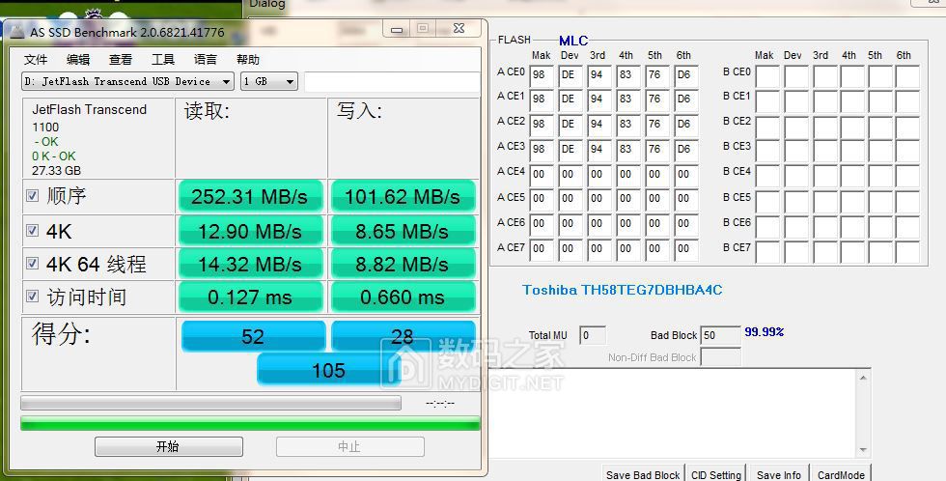Open the 编辑 menu
This screenshot has width=946, height=481.
[x=78, y=59]
